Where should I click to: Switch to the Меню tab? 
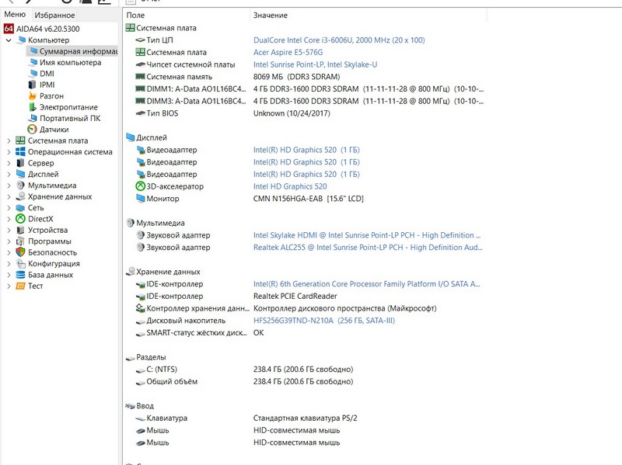coord(15,16)
